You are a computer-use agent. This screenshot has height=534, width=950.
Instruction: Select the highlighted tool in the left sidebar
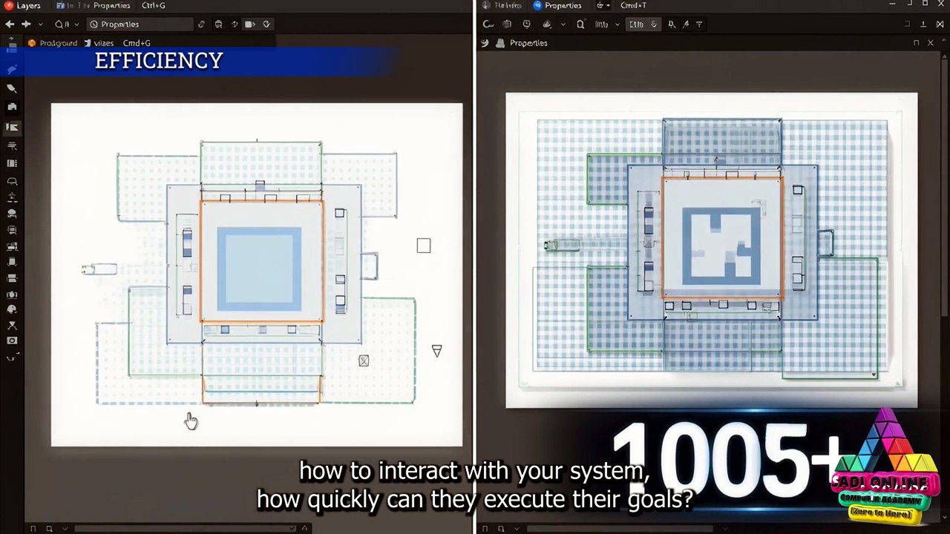12,128
